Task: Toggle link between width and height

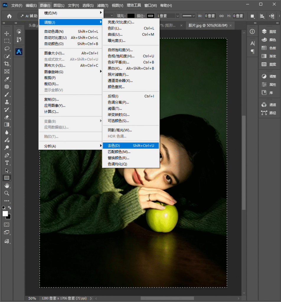Action: (221, 16)
